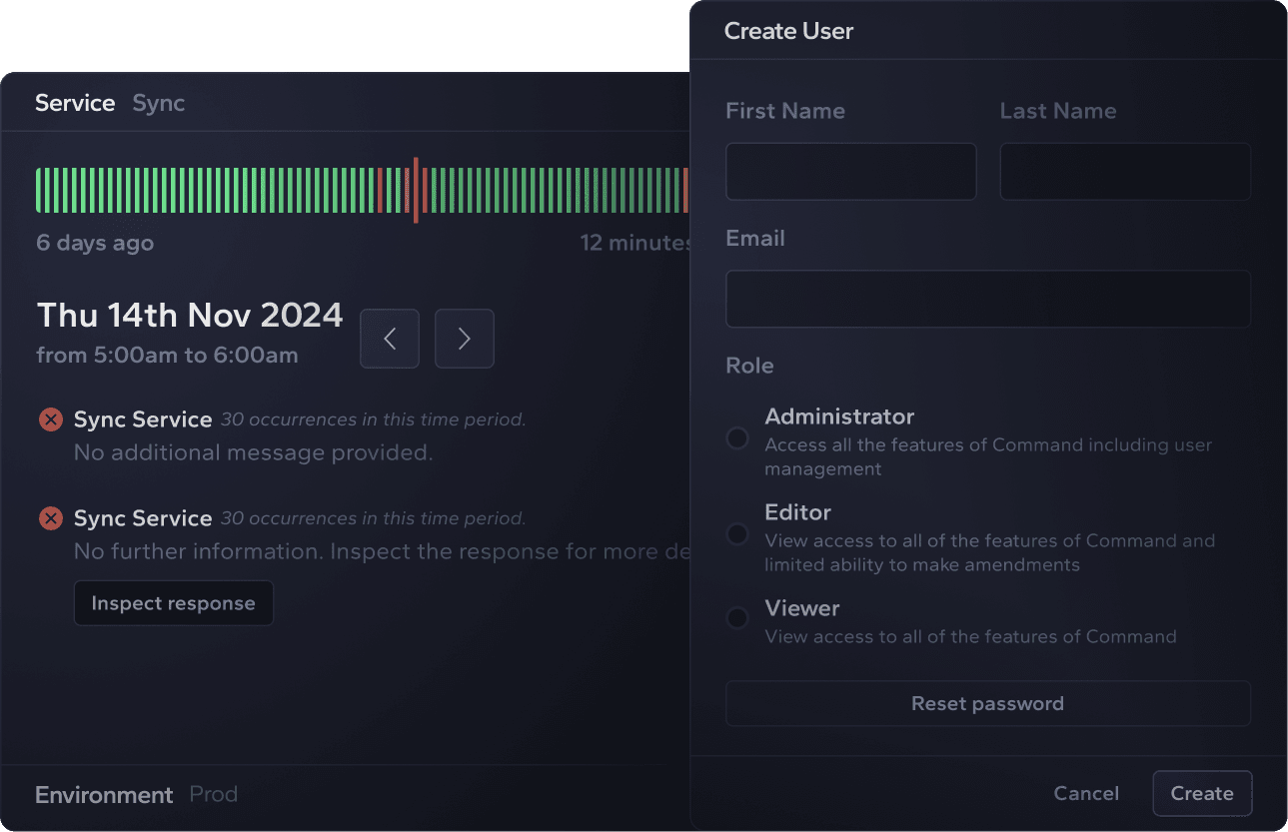Click the error icon beside second Sync Service alert
The width and height of the screenshot is (1288, 832).
[51, 518]
